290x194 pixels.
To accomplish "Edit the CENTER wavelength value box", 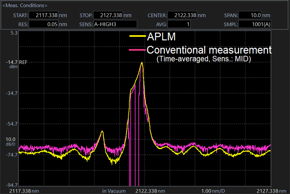I will coord(182,15).
